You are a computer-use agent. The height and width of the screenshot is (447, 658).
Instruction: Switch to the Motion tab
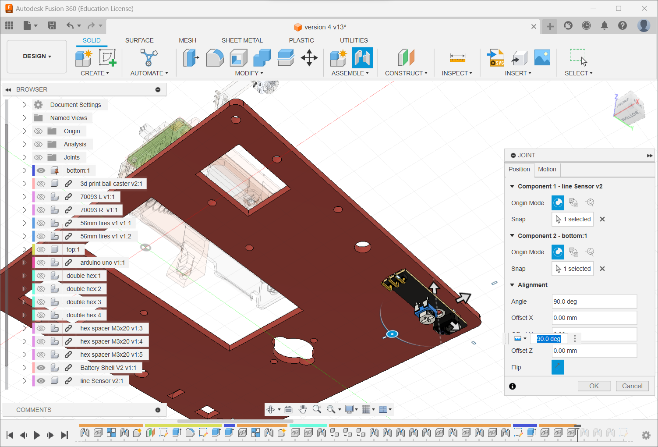pos(547,169)
